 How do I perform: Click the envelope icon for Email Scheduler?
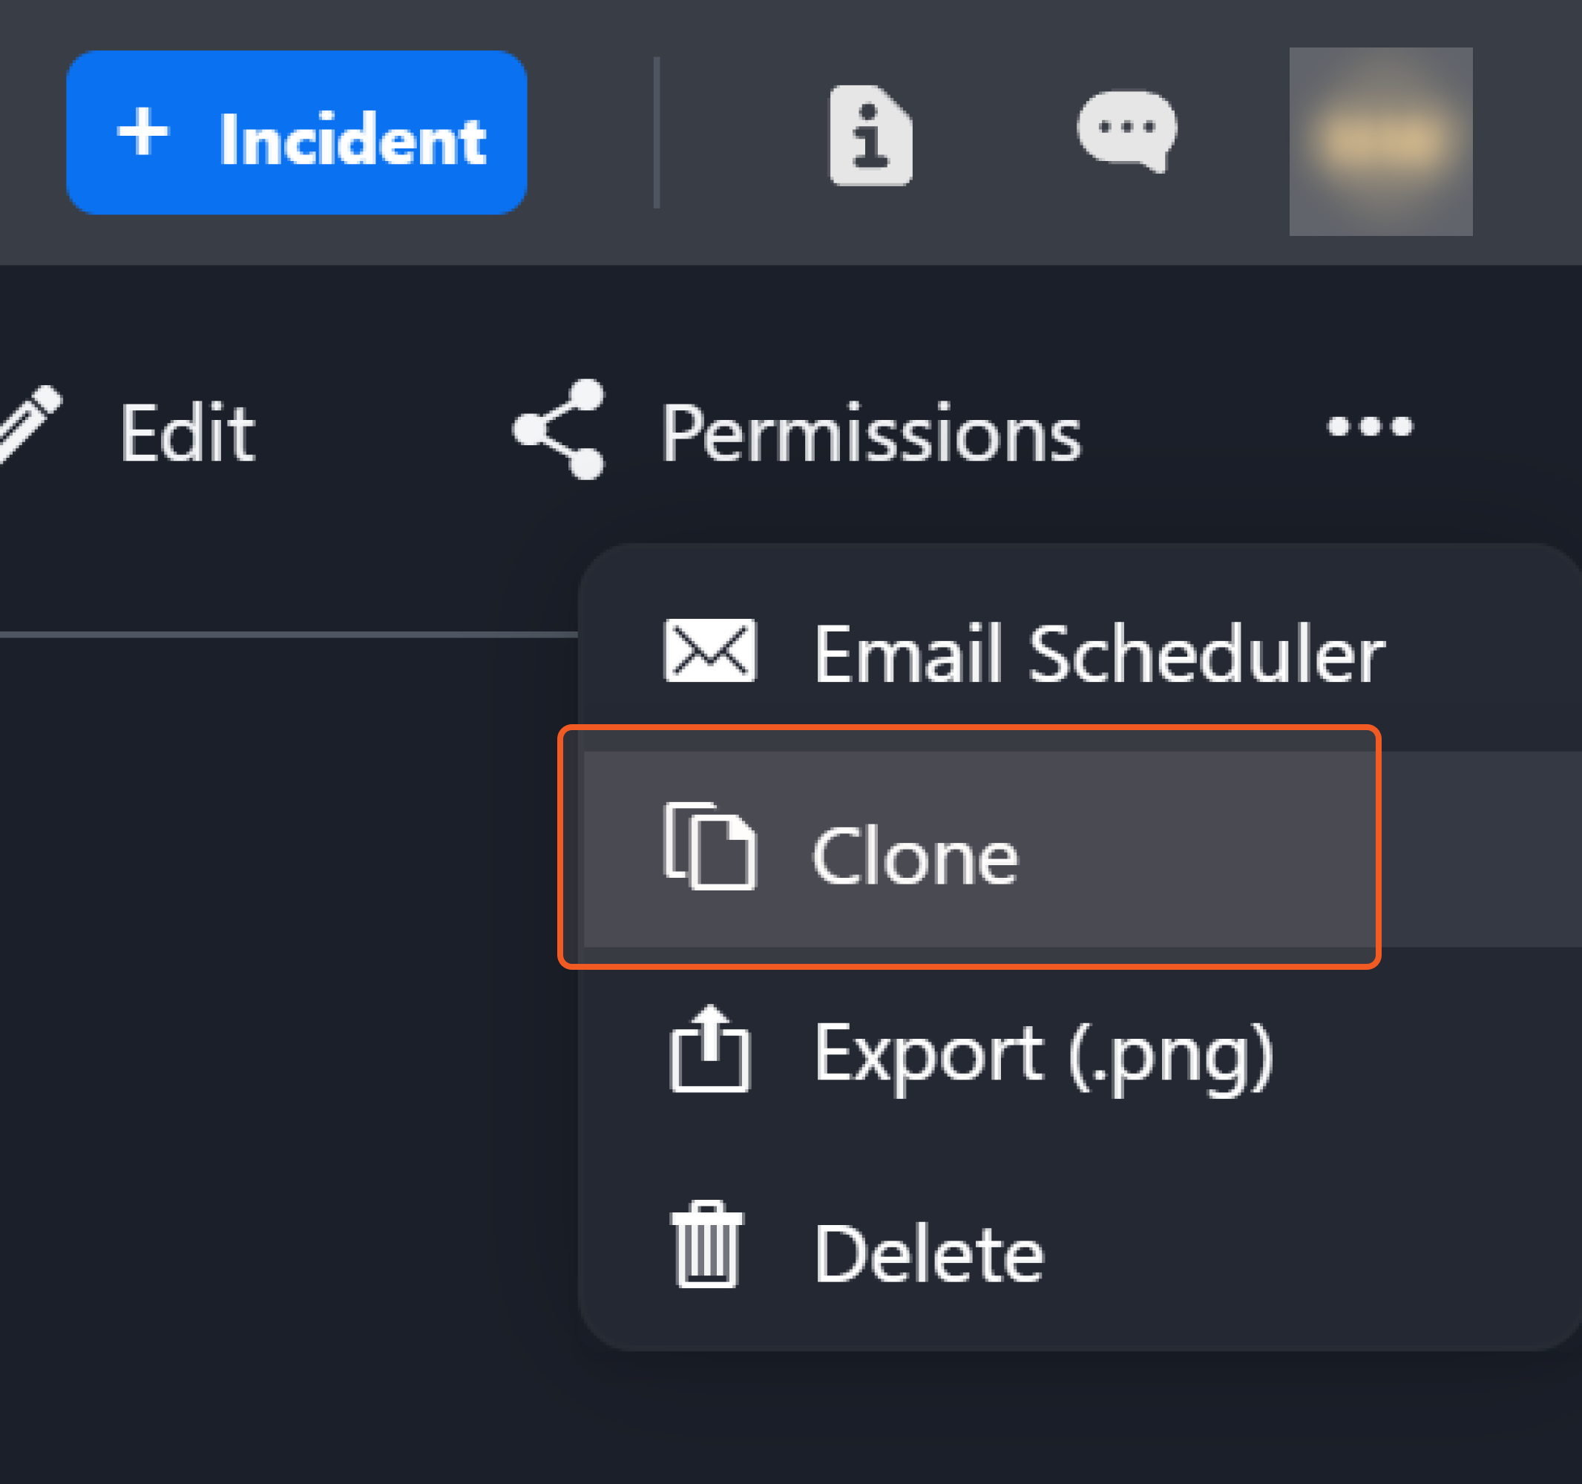pyautogui.click(x=710, y=651)
